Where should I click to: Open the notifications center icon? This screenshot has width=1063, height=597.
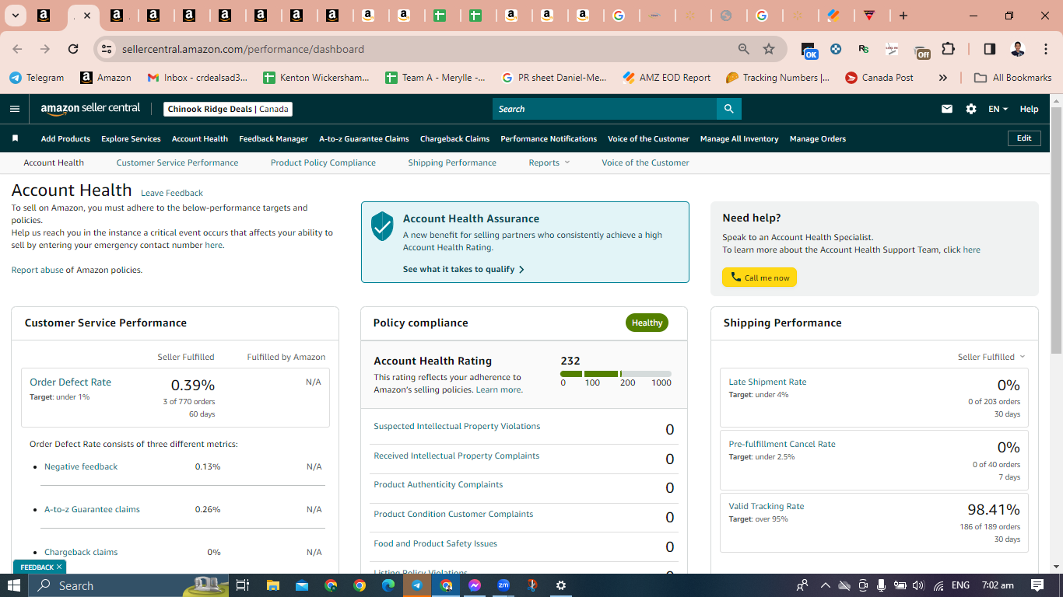[1037, 585]
